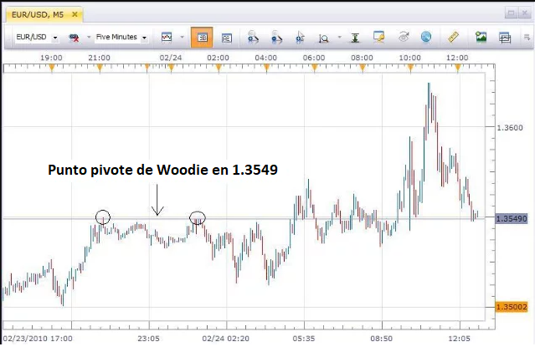Click the green vertical fit arrow icon
535x362 pixels.
pos(355,38)
